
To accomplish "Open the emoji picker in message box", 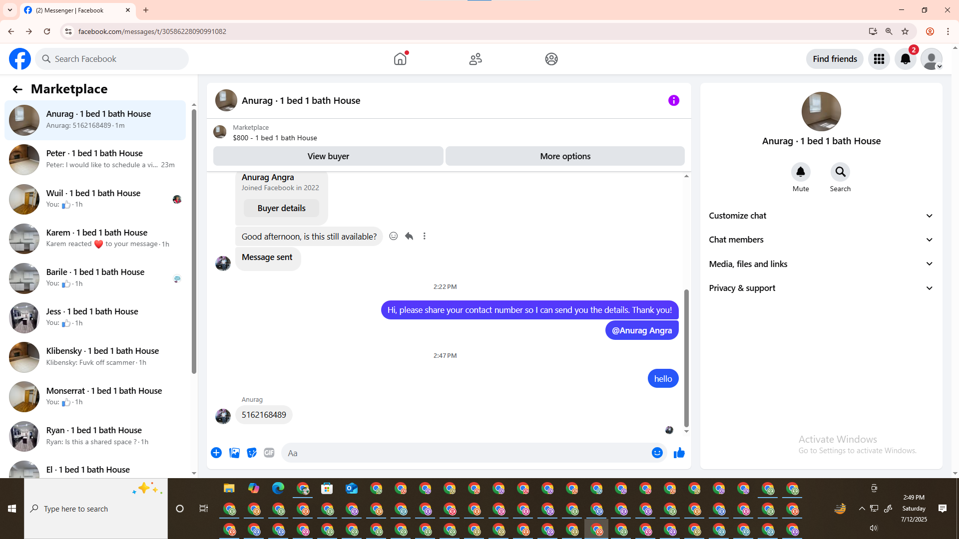I will [x=657, y=453].
